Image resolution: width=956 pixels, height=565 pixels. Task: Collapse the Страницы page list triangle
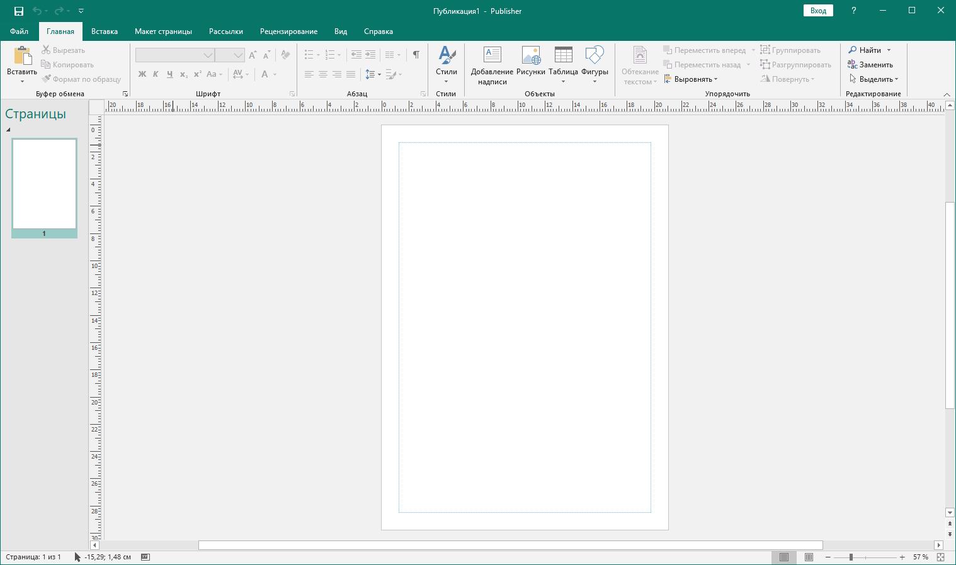click(8, 130)
